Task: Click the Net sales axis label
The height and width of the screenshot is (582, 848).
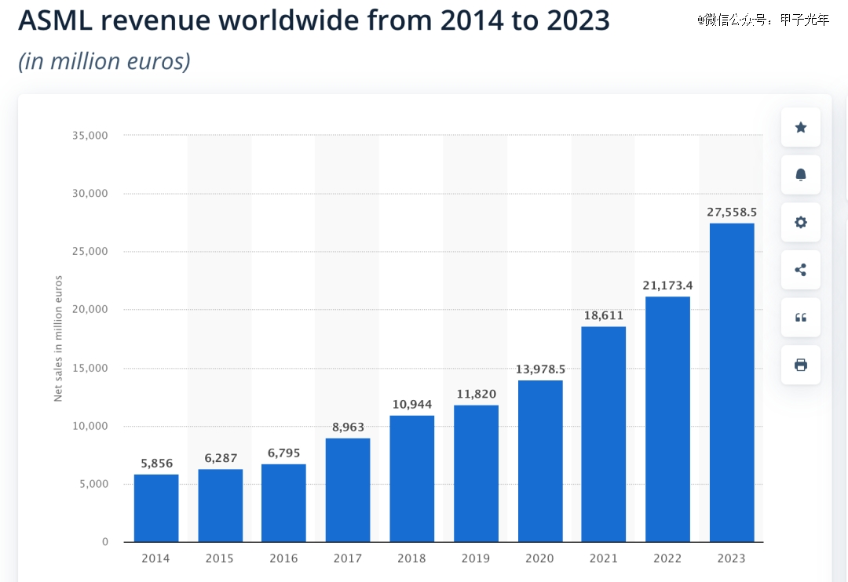Action: 58,338
